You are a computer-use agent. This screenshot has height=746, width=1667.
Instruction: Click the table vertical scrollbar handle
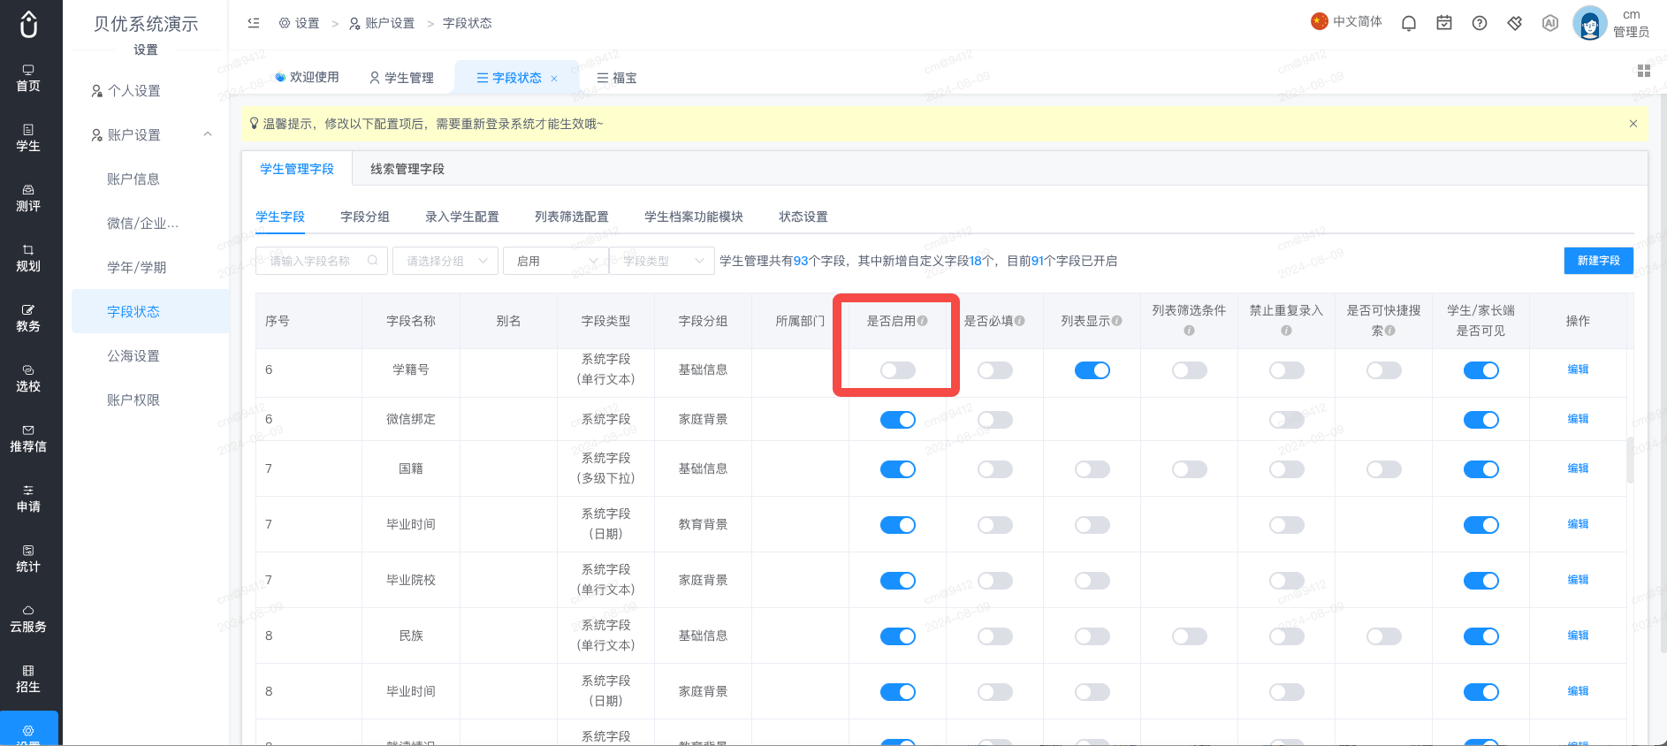pyautogui.click(x=1631, y=460)
